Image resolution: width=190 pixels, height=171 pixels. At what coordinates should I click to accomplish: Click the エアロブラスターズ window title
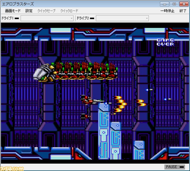point(18,4)
